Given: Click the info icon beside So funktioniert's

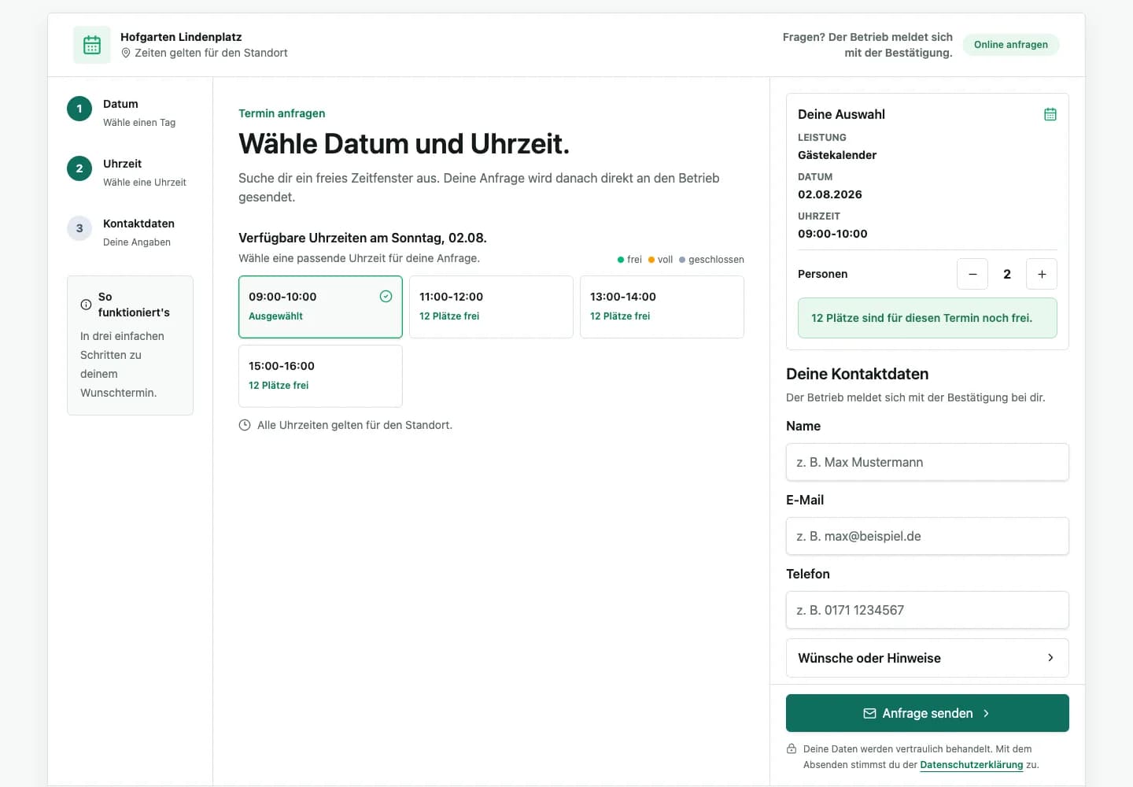Looking at the screenshot, I should (x=86, y=305).
